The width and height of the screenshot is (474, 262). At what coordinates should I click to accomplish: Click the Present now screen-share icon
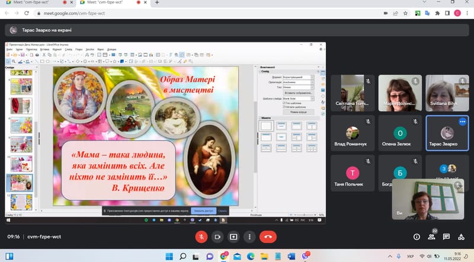[x=233, y=237]
